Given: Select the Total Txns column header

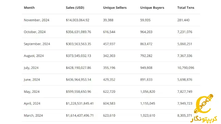Looking at the screenshot, I should [x=186, y=7].
